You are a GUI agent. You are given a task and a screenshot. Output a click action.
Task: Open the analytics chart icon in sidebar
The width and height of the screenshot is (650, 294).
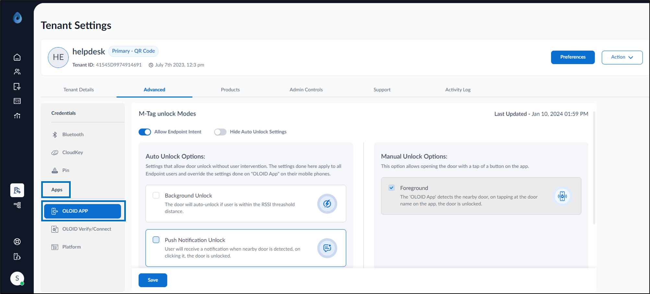click(x=17, y=116)
